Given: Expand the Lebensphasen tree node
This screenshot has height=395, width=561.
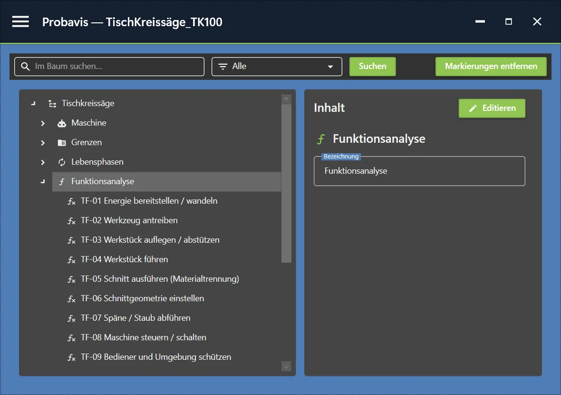Looking at the screenshot, I should coord(43,162).
